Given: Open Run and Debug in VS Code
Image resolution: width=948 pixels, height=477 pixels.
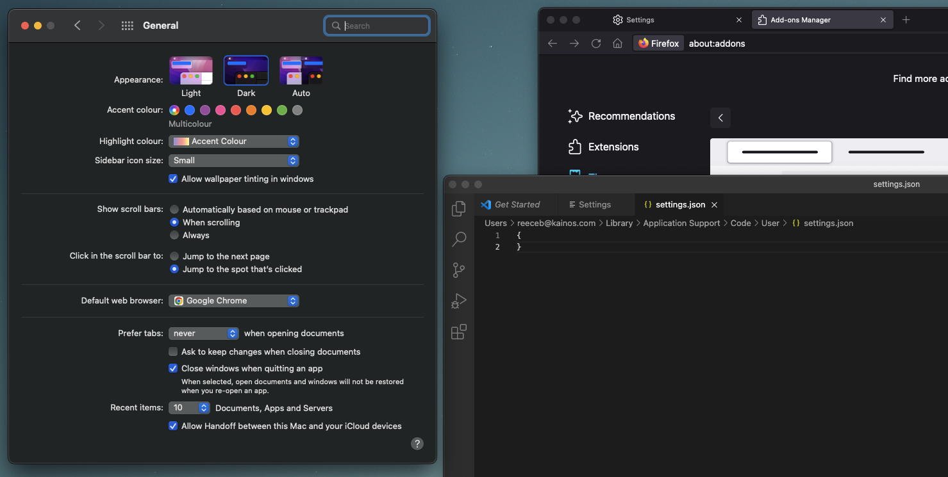Looking at the screenshot, I should (459, 300).
